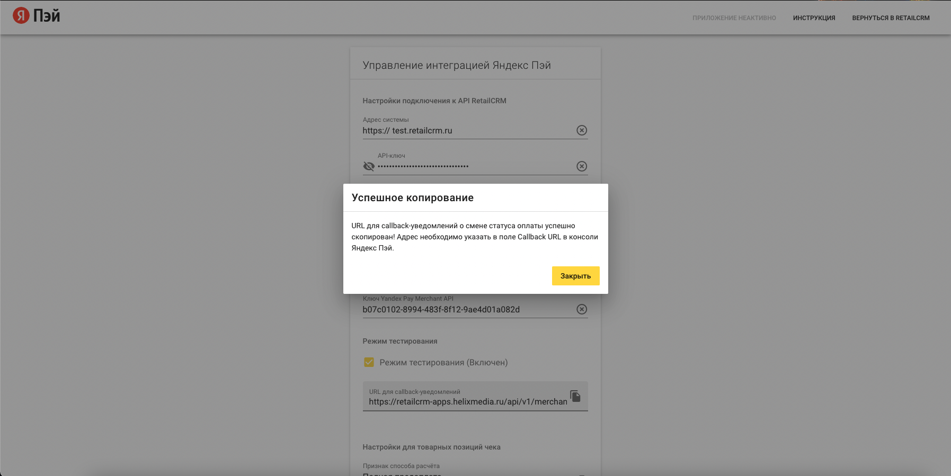This screenshot has width=951, height=476.
Task: Toggle API key visibility eye icon
Action: pyautogui.click(x=369, y=166)
